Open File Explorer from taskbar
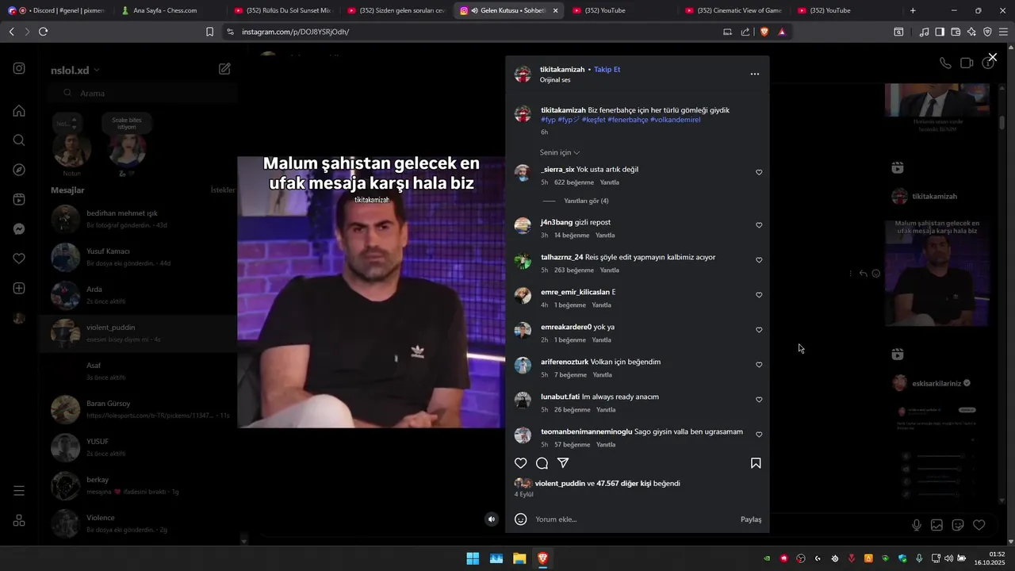The image size is (1015, 571). point(519,558)
